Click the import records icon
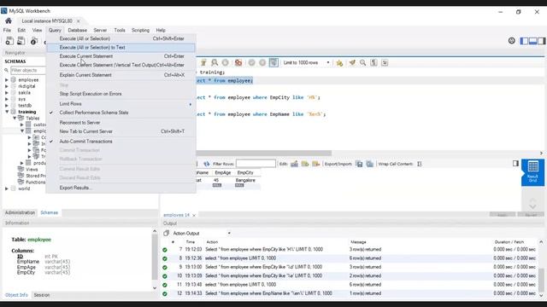The width and height of the screenshot is (547, 307). [x=370, y=164]
